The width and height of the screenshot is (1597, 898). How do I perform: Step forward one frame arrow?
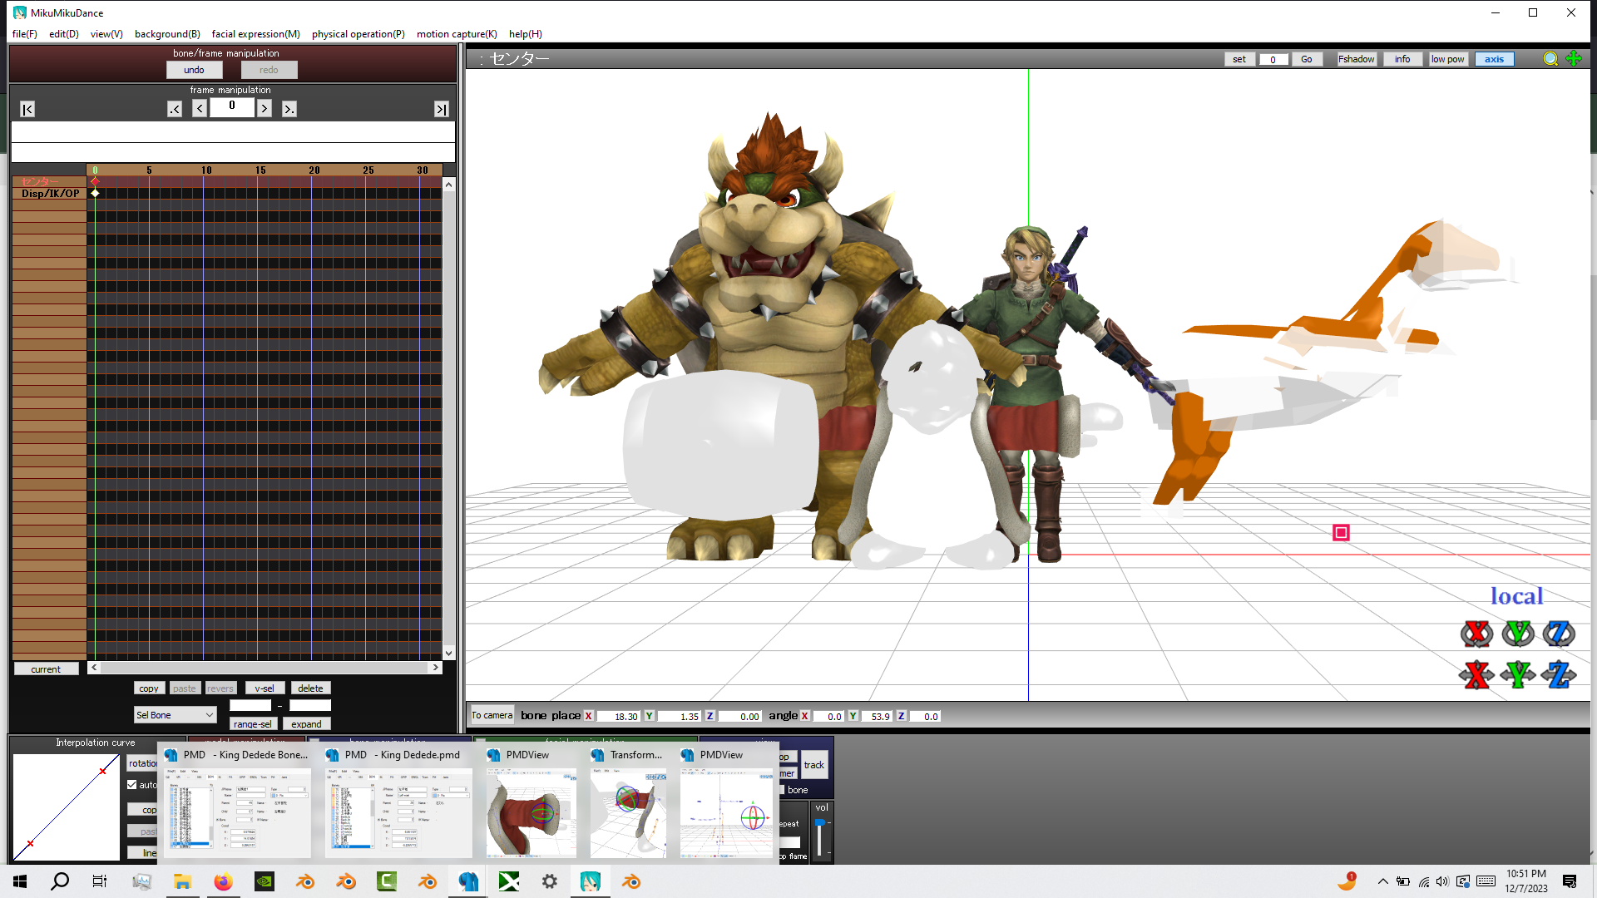click(x=265, y=109)
